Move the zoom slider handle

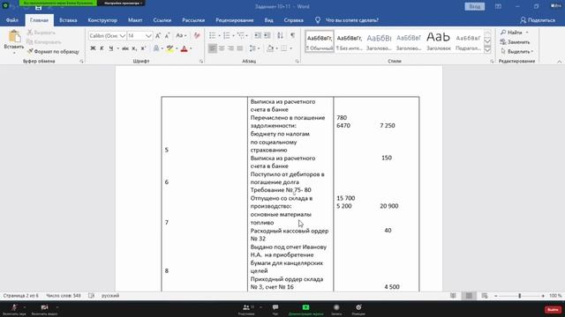click(520, 296)
